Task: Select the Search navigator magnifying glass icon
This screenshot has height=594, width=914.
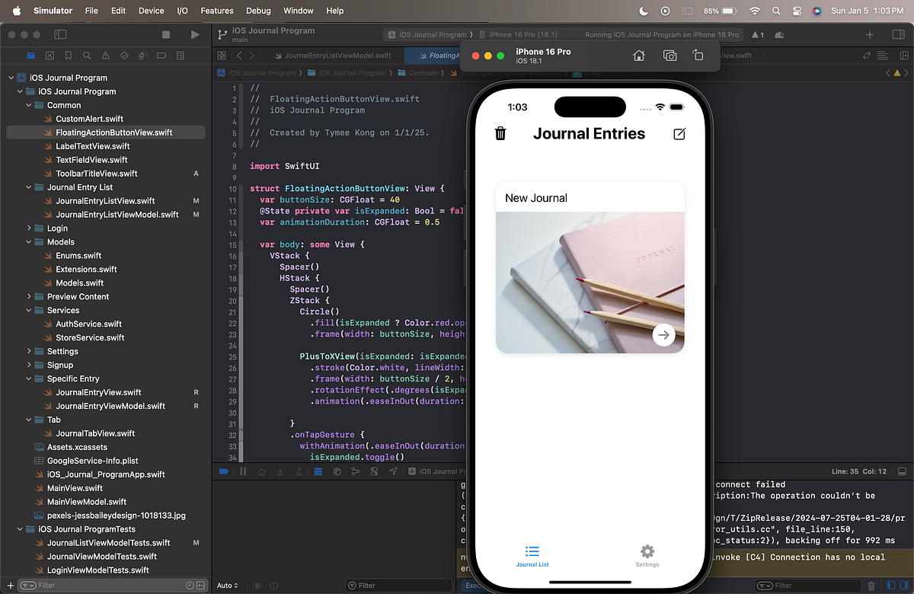Action: point(87,56)
